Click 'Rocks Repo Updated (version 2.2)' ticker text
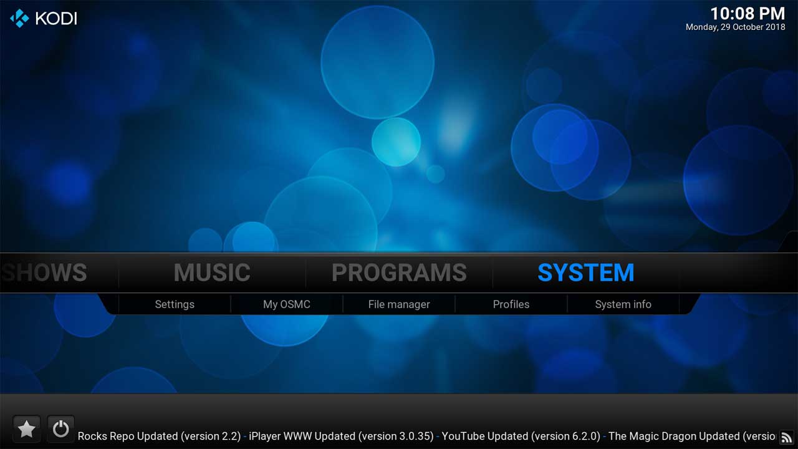 pyautogui.click(x=159, y=437)
